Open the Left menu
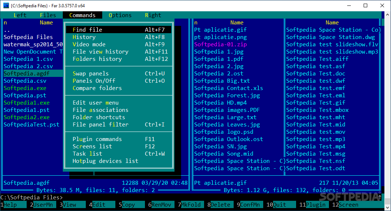The height and width of the screenshot is (211, 391). (x=20, y=15)
